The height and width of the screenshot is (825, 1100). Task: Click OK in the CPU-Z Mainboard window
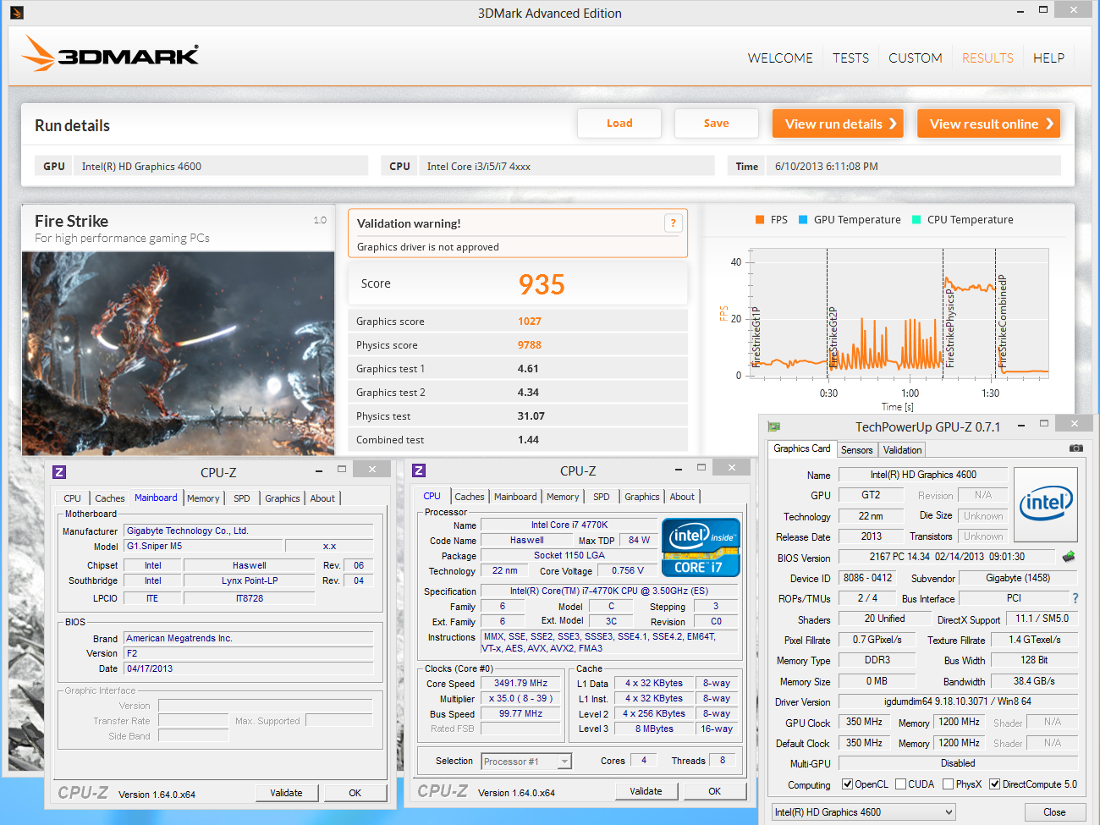(x=355, y=793)
